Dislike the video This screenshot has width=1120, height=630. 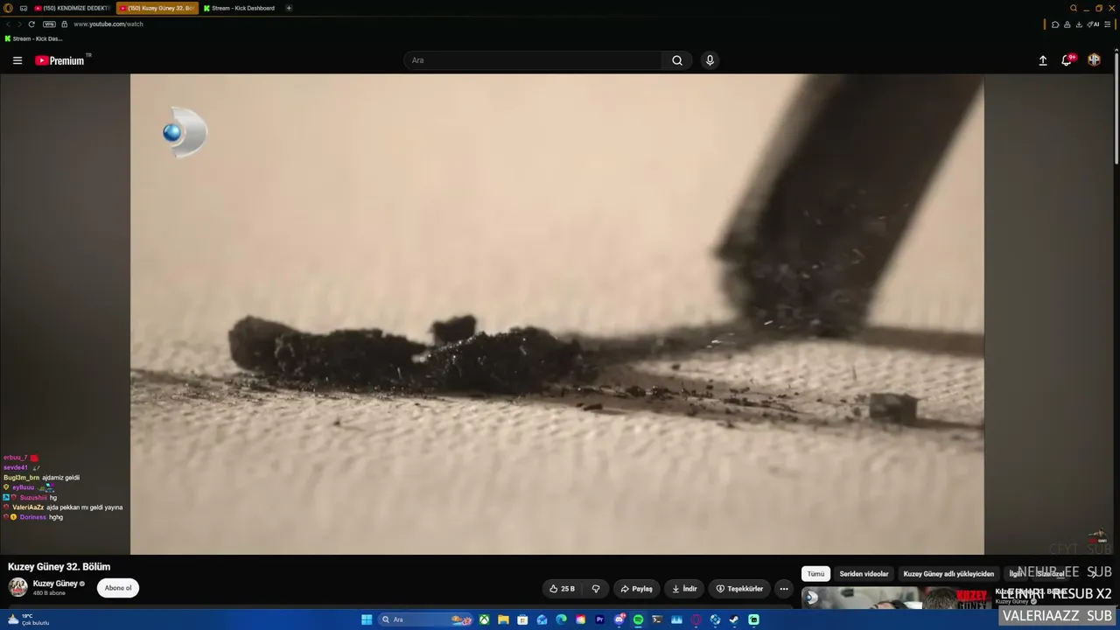pyautogui.click(x=596, y=589)
